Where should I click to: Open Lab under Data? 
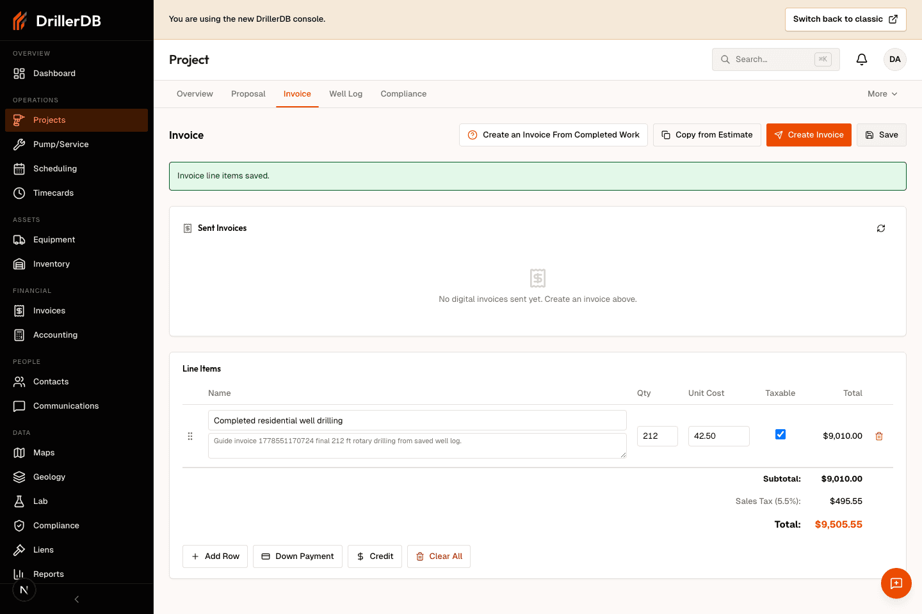pyautogui.click(x=76, y=501)
